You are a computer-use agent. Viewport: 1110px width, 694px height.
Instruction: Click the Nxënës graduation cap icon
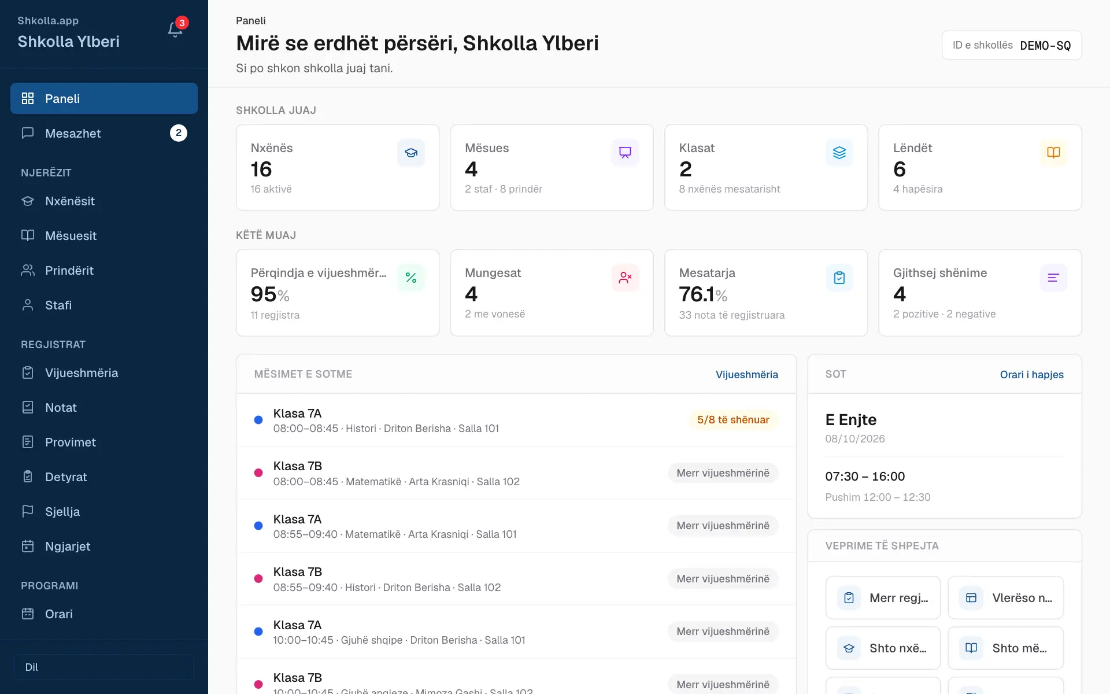[411, 153]
